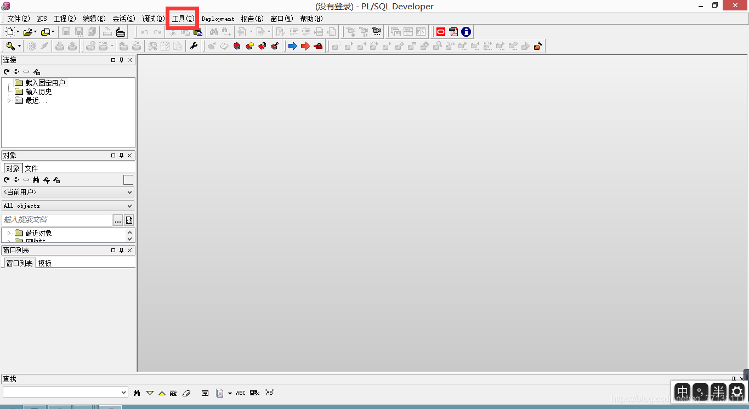This screenshot has width=749, height=409.
Task: Pin the 窗口列表 panel
Action: click(122, 250)
